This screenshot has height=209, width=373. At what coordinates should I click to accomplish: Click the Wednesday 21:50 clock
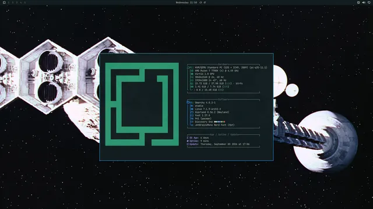click(x=186, y=2)
